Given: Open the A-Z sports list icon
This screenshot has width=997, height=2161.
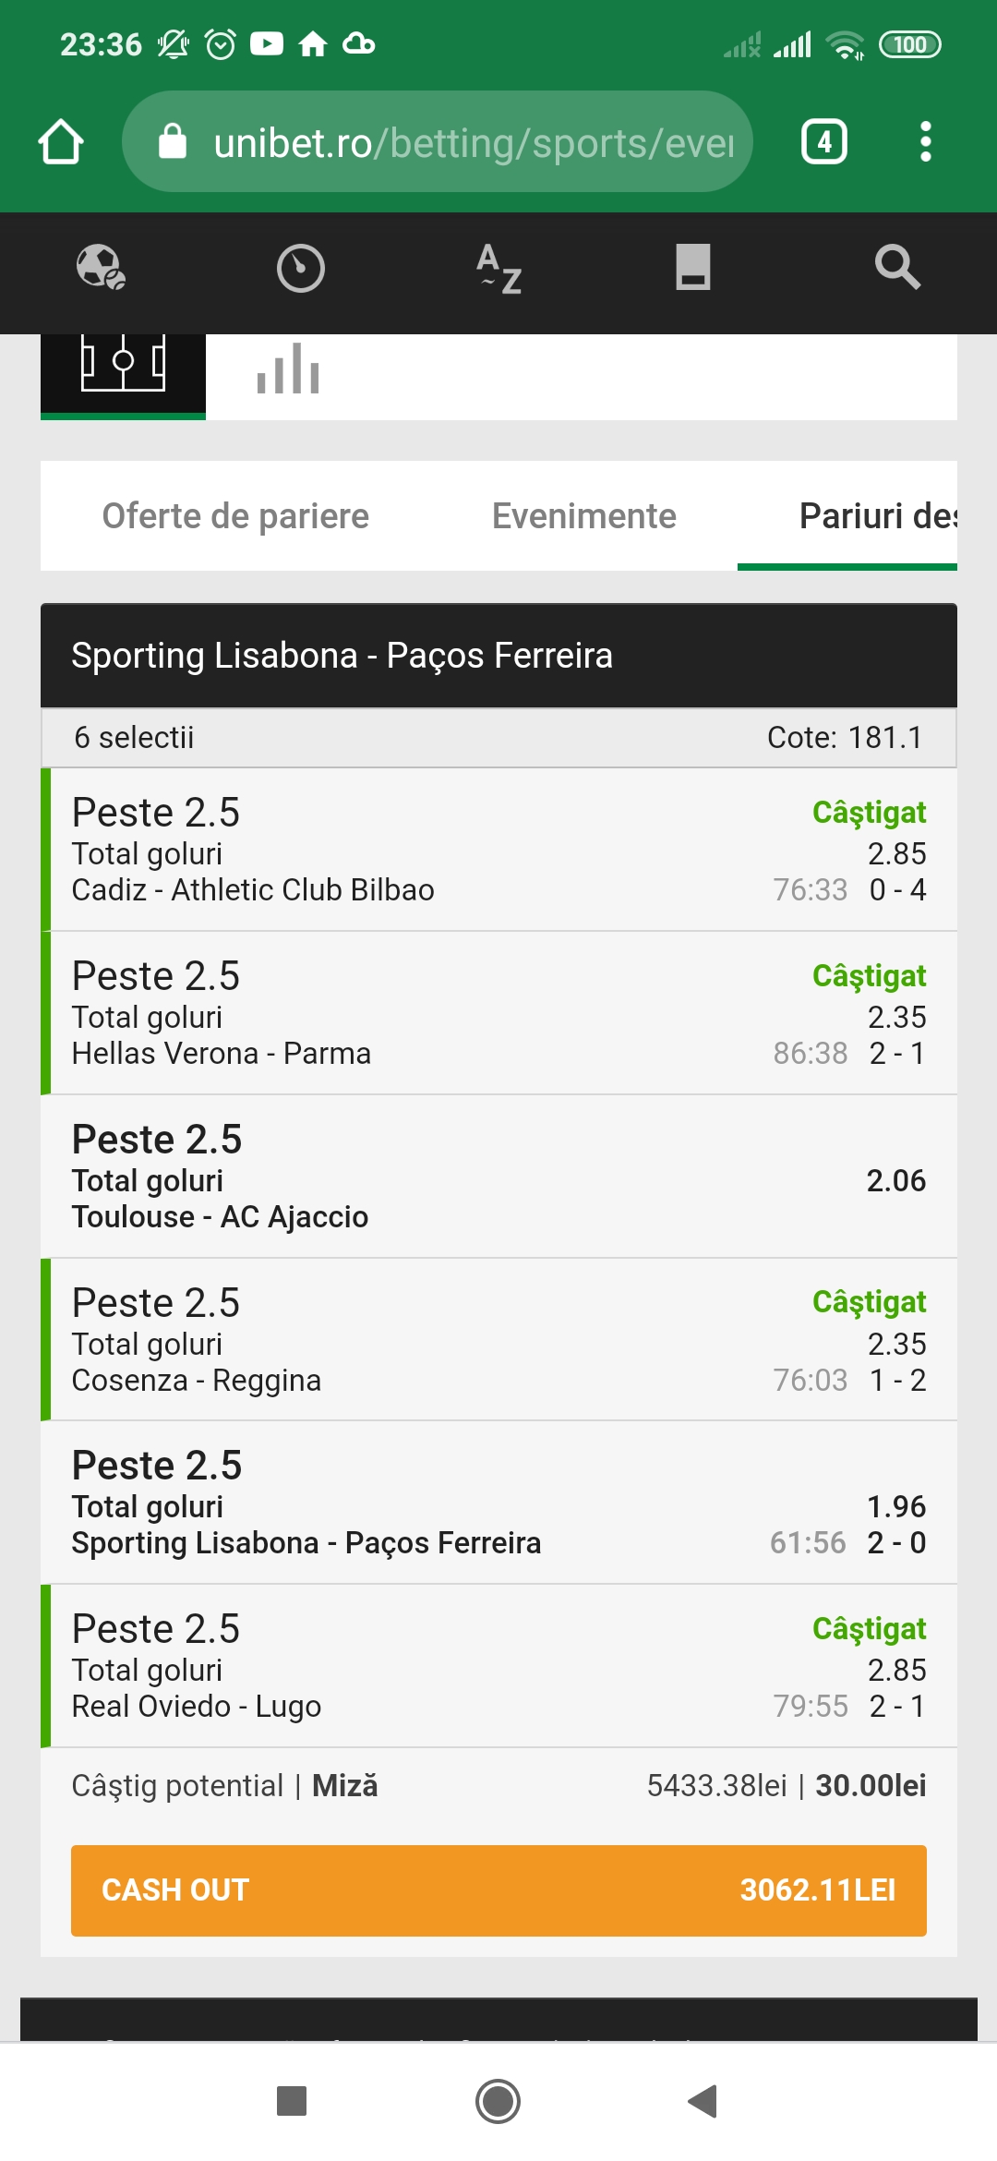Looking at the screenshot, I should coord(499,269).
